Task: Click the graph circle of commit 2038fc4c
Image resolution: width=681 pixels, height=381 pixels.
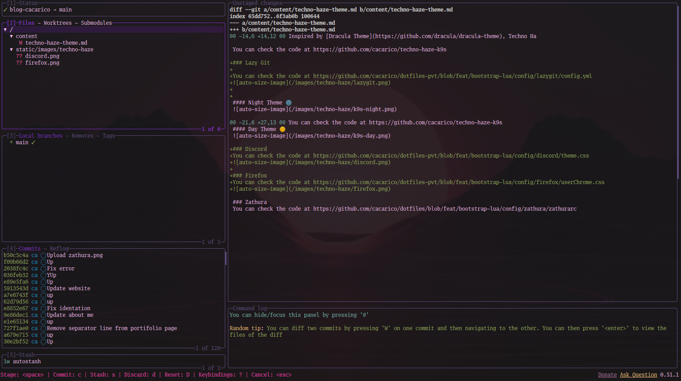Action: 43,269
